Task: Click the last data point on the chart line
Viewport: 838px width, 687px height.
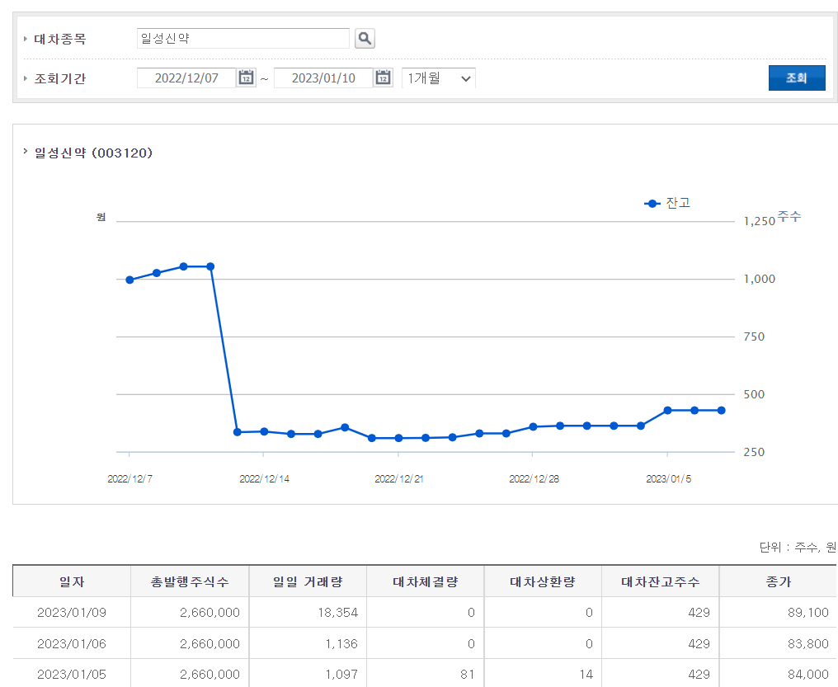Action: [x=721, y=410]
